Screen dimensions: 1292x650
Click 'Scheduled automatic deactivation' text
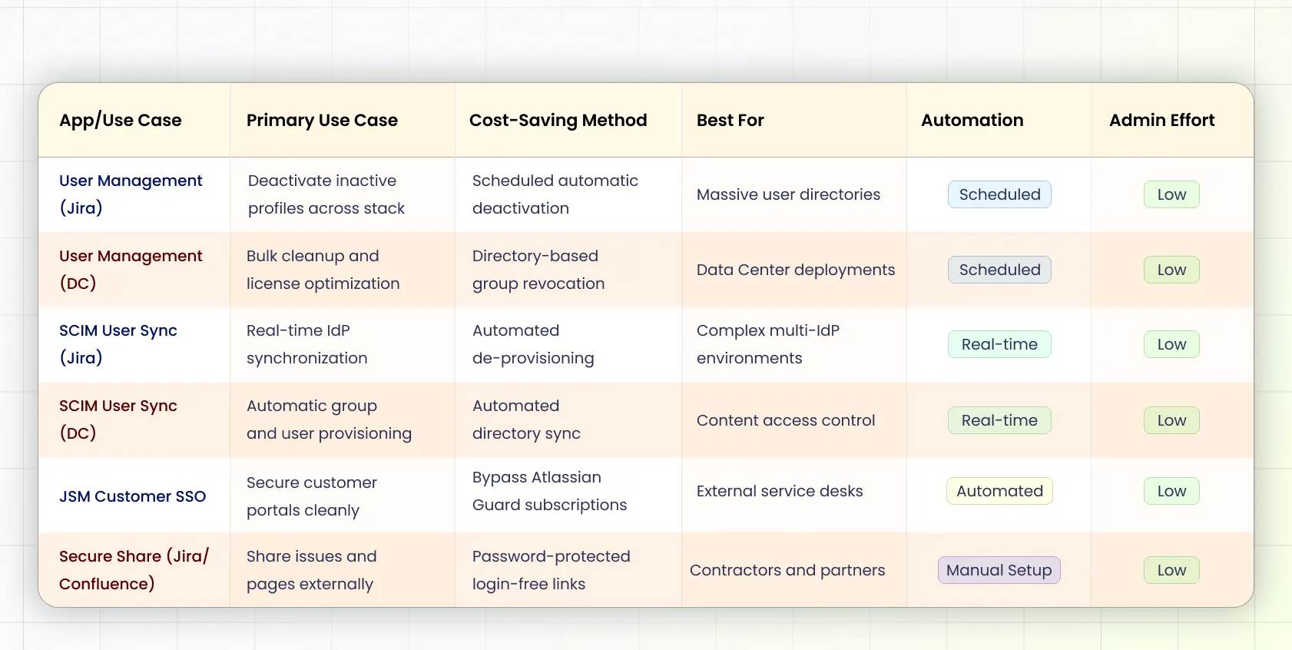pyautogui.click(x=555, y=194)
